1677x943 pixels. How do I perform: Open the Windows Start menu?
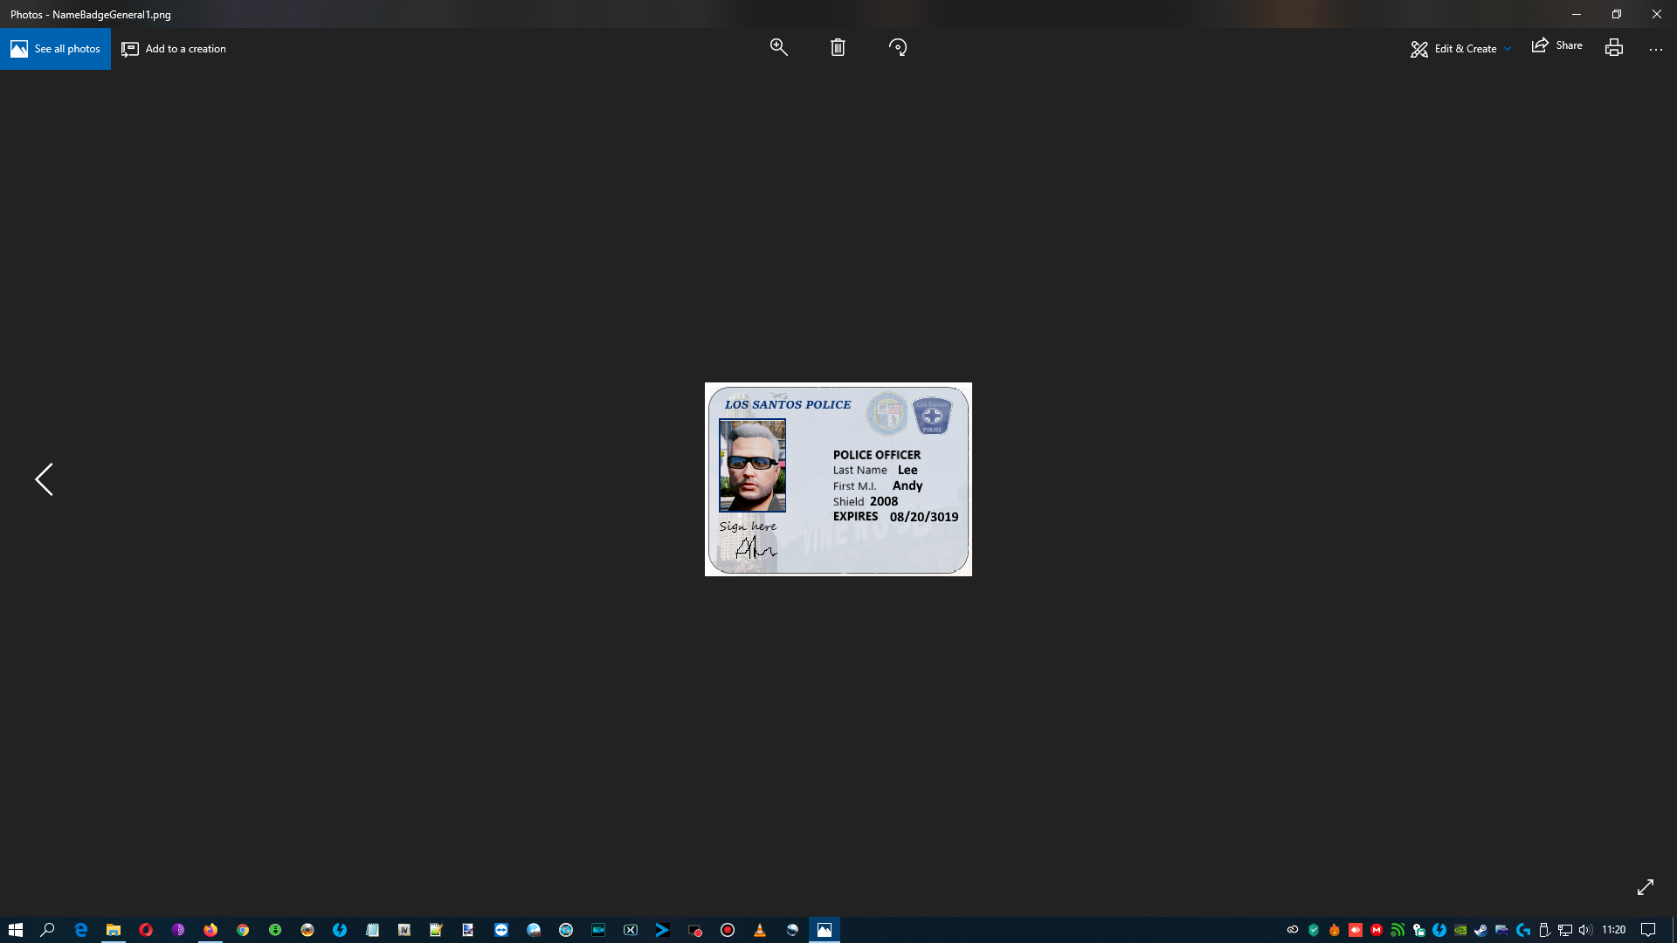click(x=16, y=930)
